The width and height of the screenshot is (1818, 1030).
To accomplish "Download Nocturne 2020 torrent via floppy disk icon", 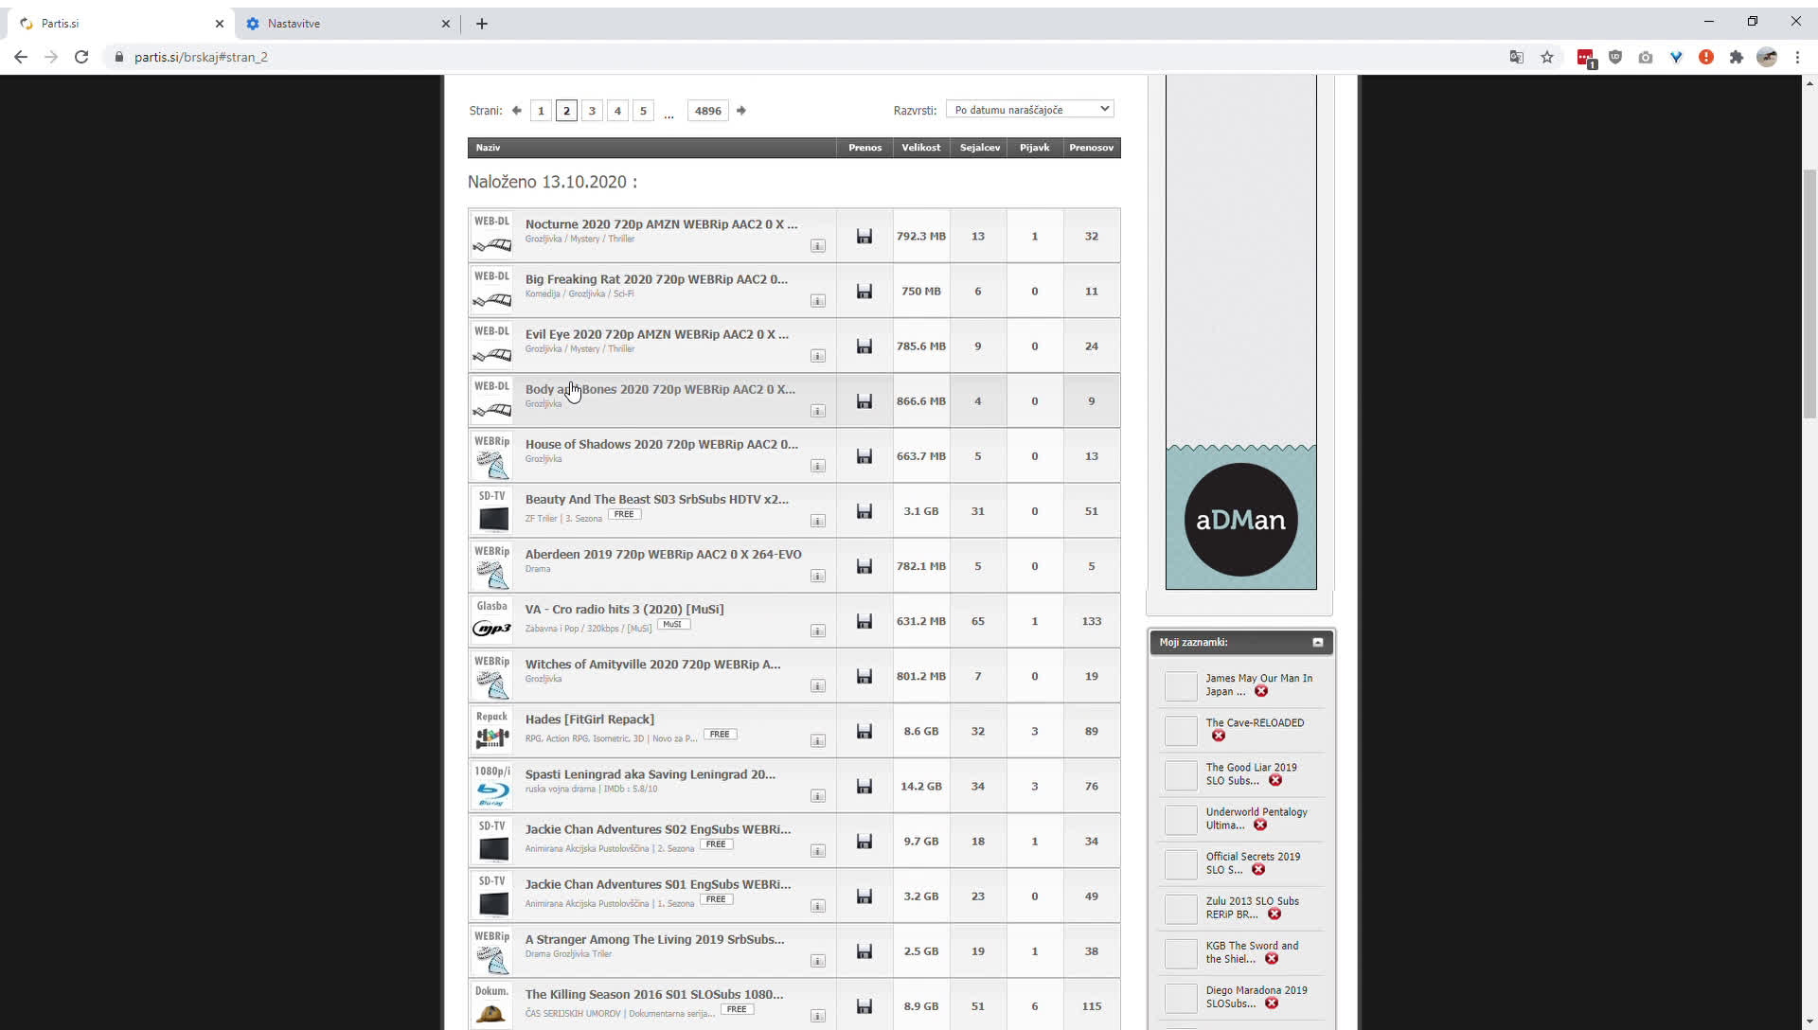I will (x=864, y=236).
